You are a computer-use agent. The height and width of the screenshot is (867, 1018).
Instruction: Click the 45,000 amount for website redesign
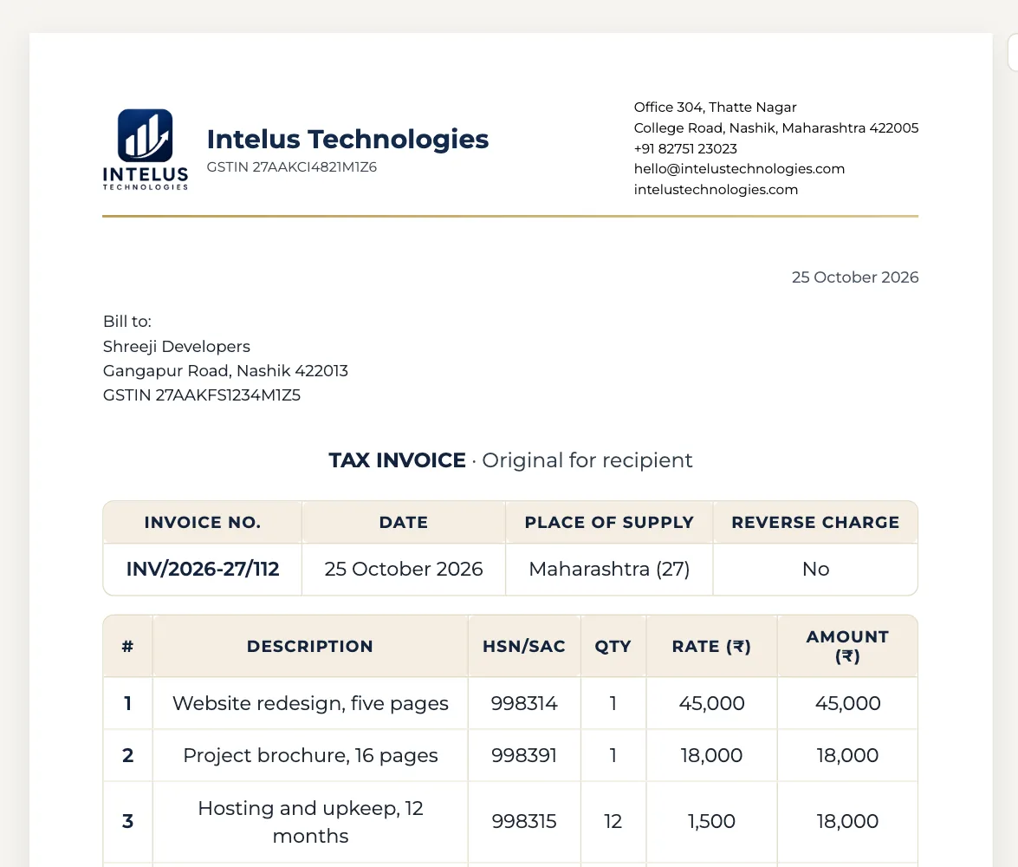pyautogui.click(x=847, y=703)
